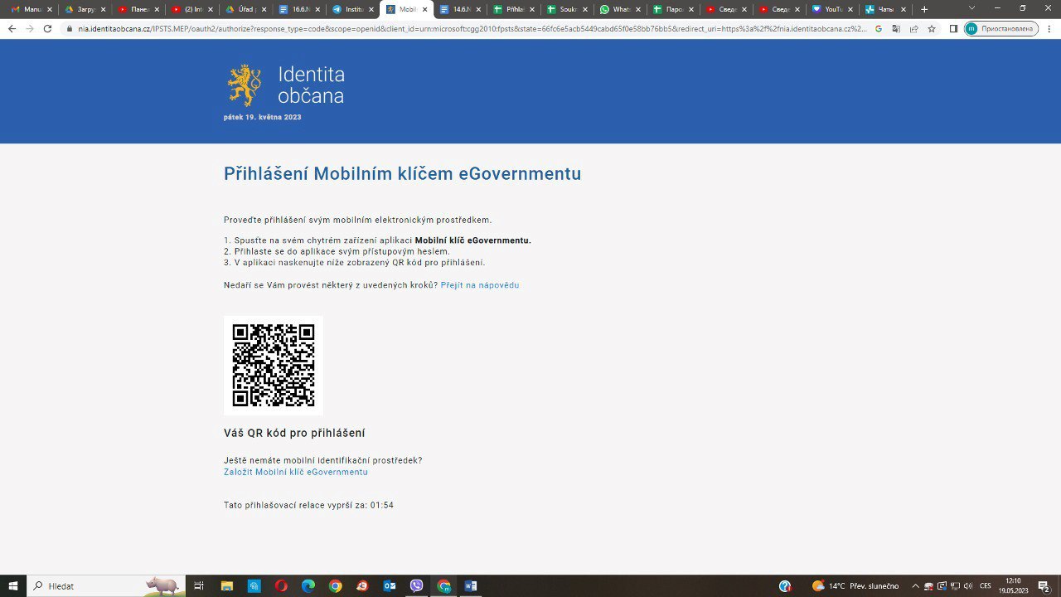Image resolution: width=1061 pixels, height=597 pixels.
Task: Click the browser forward arrow
Action: (x=30, y=28)
